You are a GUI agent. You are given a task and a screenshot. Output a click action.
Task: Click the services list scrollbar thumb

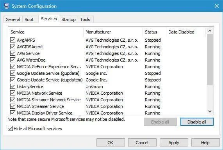[210, 60]
